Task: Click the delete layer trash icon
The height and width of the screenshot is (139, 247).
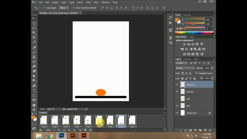Action: pyautogui.click(x=210, y=131)
